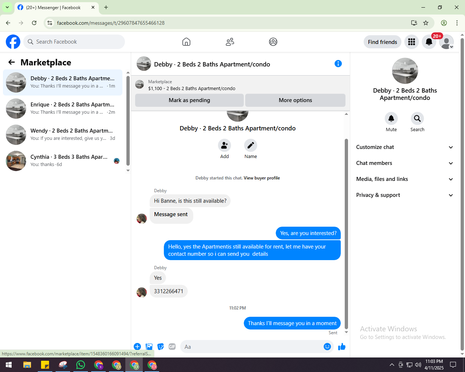The image size is (465, 372).
Task: Click the Search Facebook field
Action: click(x=74, y=42)
